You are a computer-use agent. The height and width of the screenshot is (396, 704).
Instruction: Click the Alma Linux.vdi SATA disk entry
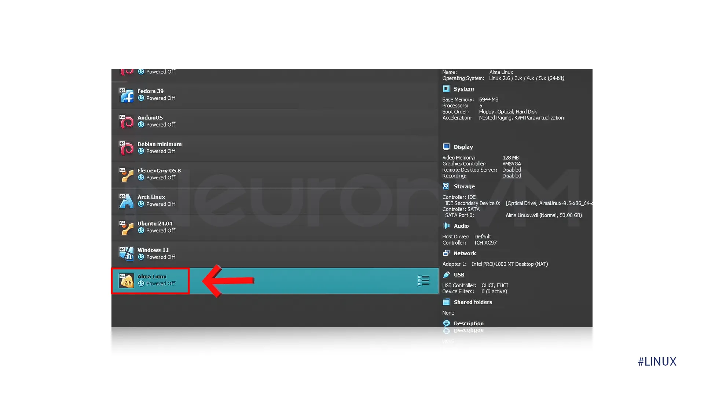[x=544, y=215]
